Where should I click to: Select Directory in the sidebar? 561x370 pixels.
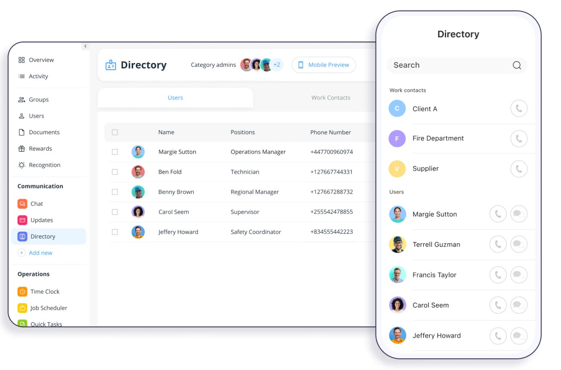49,237
